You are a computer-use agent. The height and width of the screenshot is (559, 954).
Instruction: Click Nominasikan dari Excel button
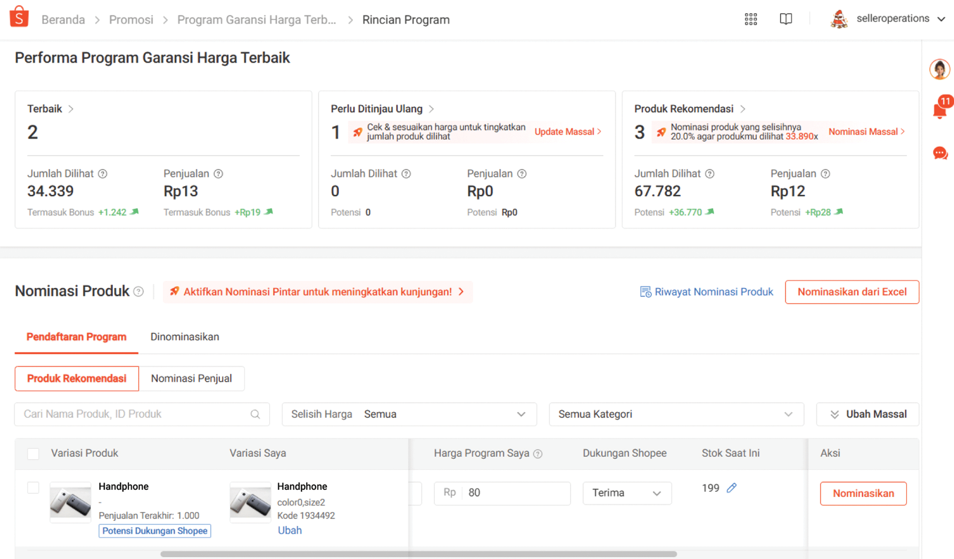coord(852,292)
